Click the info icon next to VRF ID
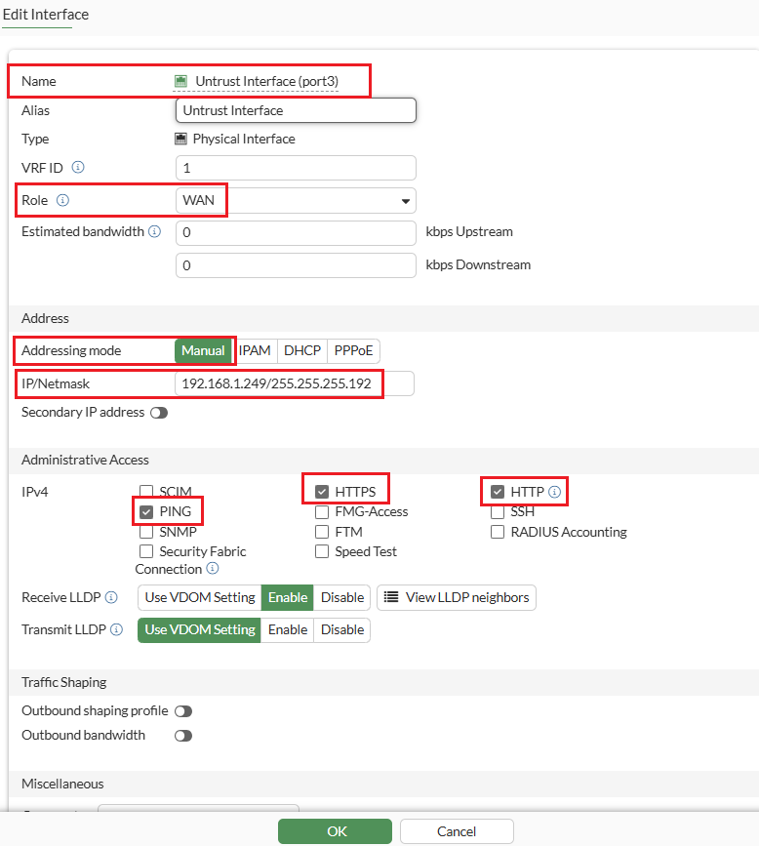759x846 pixels. (x=78, y=167)
